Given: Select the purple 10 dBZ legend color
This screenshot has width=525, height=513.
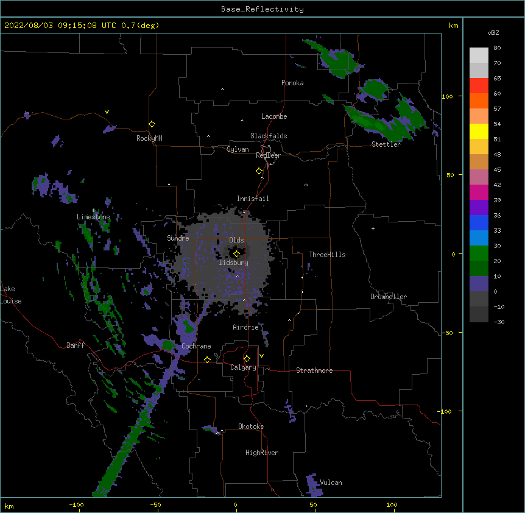Looking at the screenshot, I should pos(479,284).
